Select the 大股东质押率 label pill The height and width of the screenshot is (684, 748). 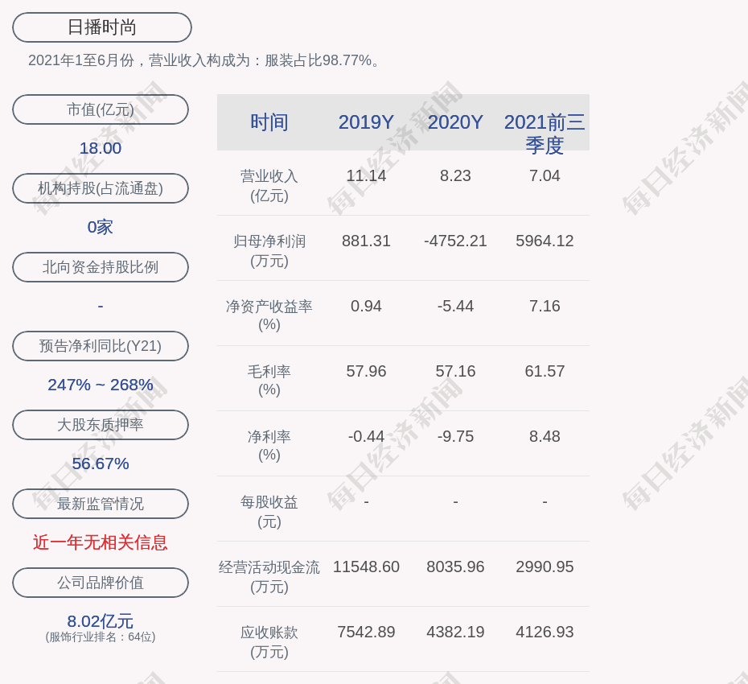click(101, 424)
